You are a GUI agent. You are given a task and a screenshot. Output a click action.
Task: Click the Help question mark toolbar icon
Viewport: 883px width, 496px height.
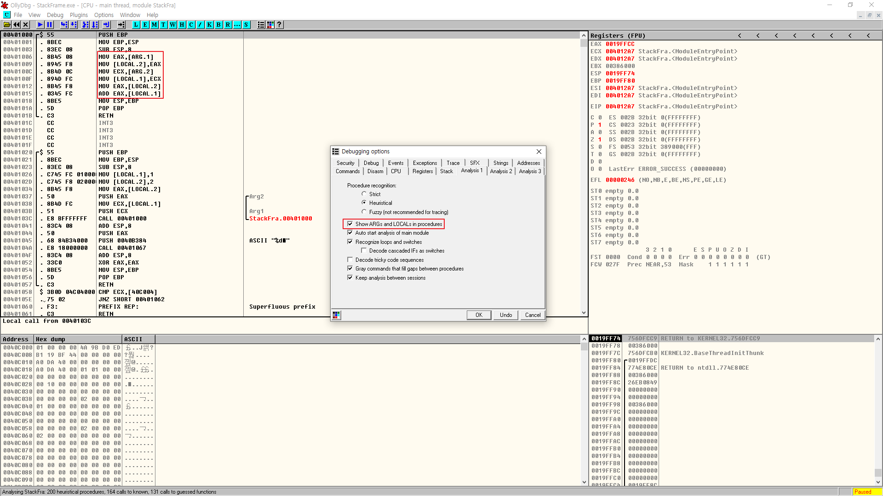(x=279, y=25)
